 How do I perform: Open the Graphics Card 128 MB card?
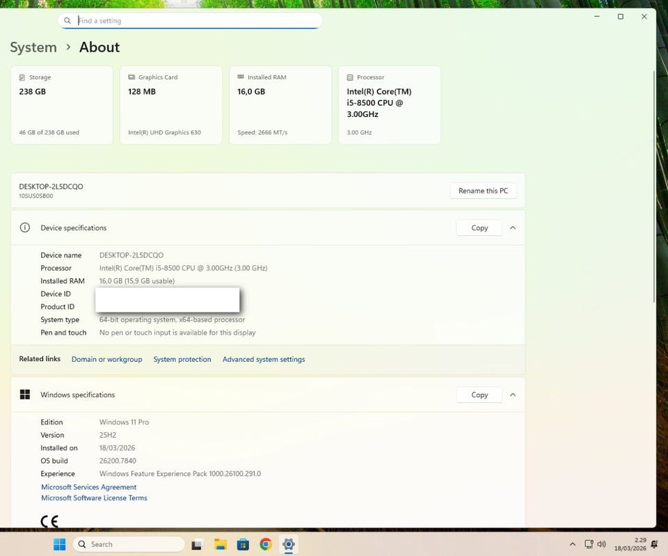(171, 105)
